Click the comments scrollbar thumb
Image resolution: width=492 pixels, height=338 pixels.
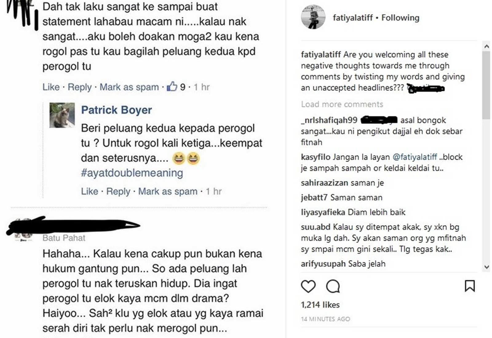[486, 85]
